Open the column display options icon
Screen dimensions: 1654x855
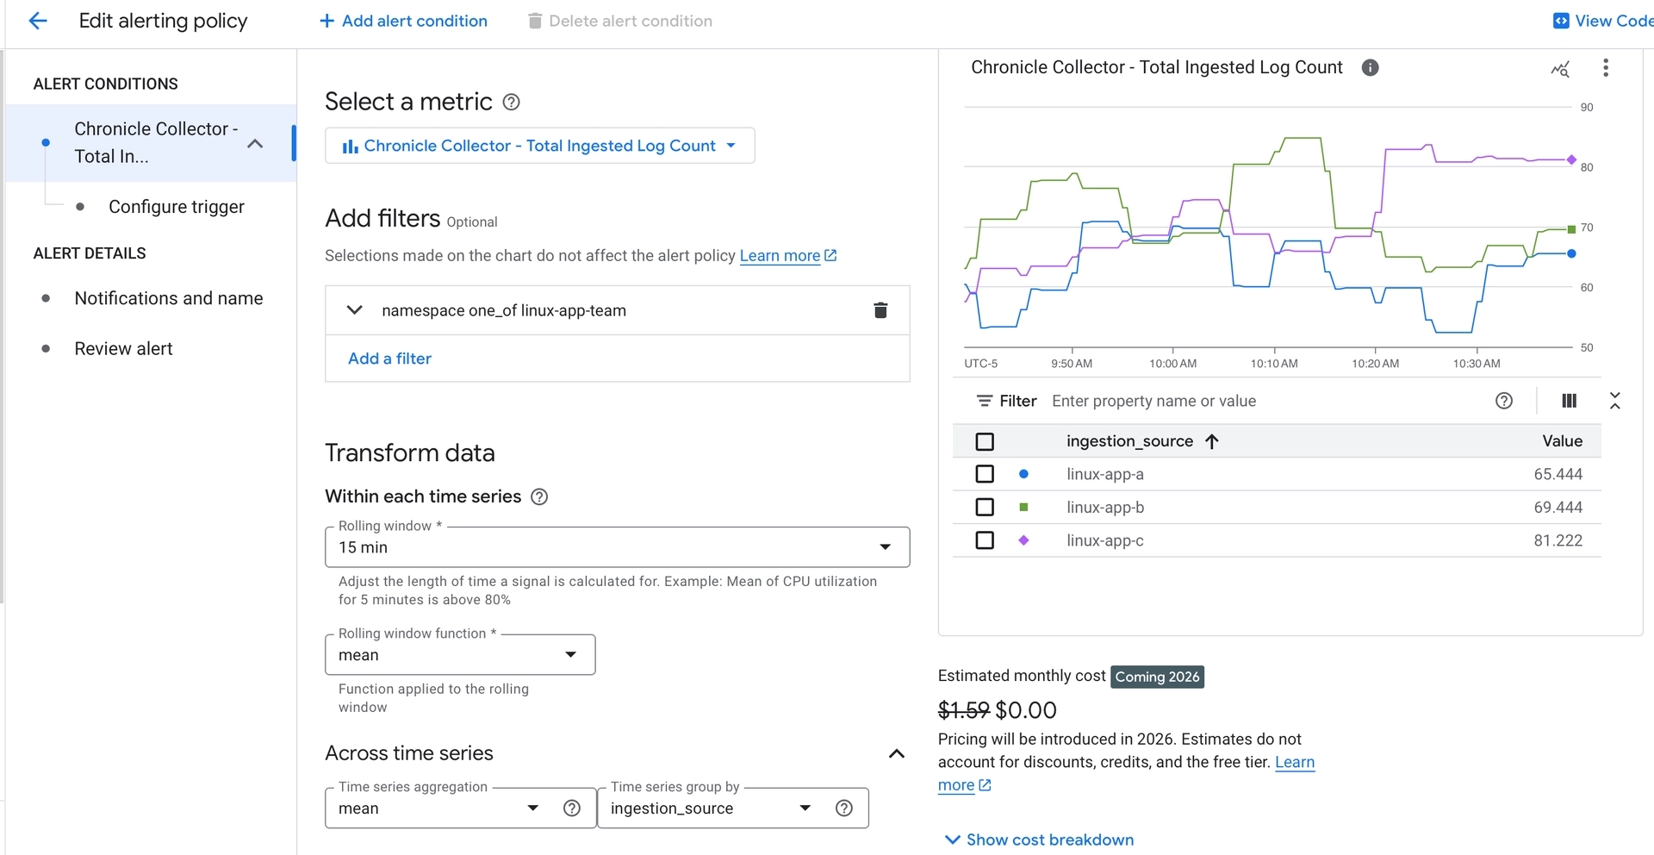coord(1568,401)
